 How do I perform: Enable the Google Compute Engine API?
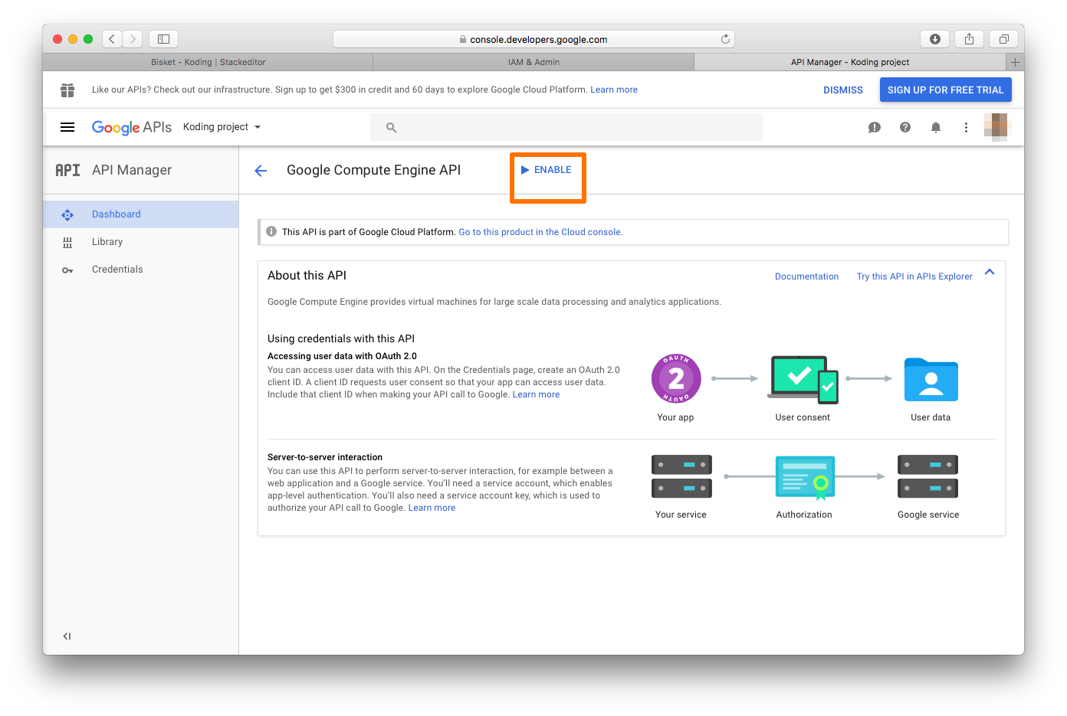(547, 170)
